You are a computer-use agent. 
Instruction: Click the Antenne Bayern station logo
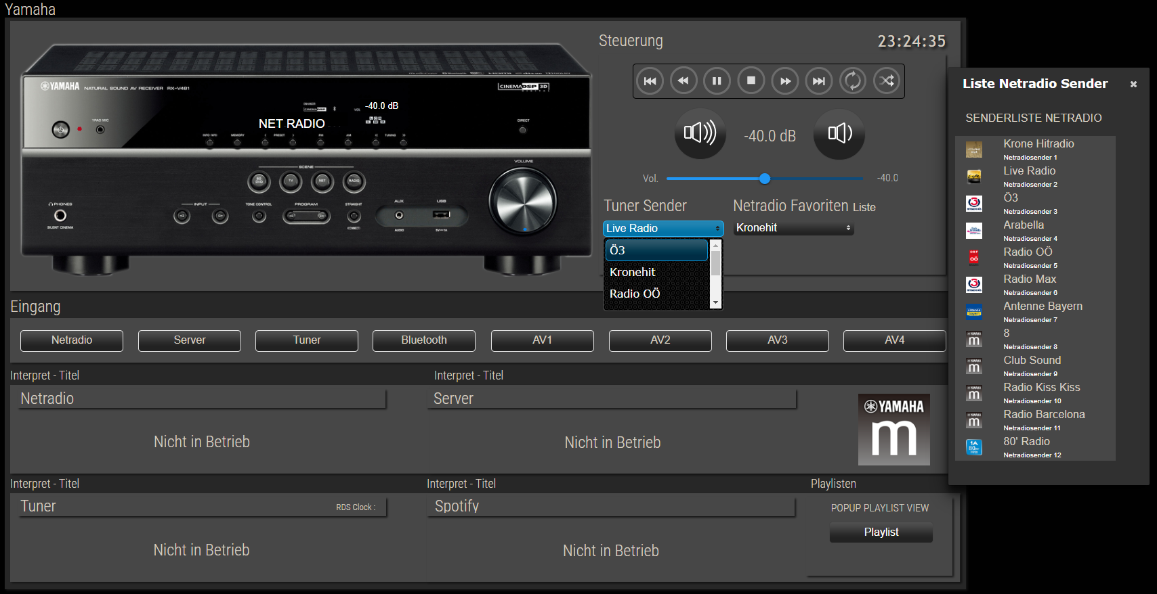pyautogui.click(x=974, y=312)
